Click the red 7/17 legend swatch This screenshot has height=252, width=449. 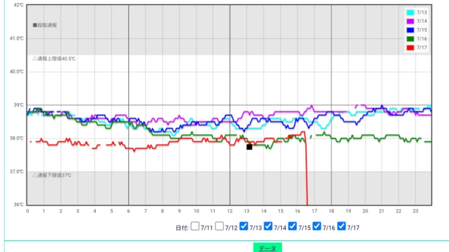coord(411,47)
